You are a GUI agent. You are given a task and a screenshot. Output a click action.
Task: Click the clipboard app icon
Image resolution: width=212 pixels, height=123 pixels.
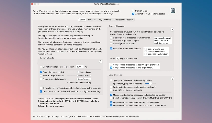coord(173,11)
